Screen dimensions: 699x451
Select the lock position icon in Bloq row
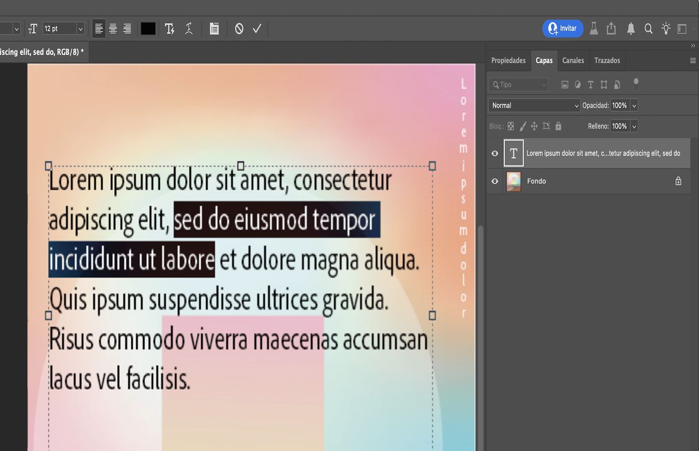pos(534,126)
